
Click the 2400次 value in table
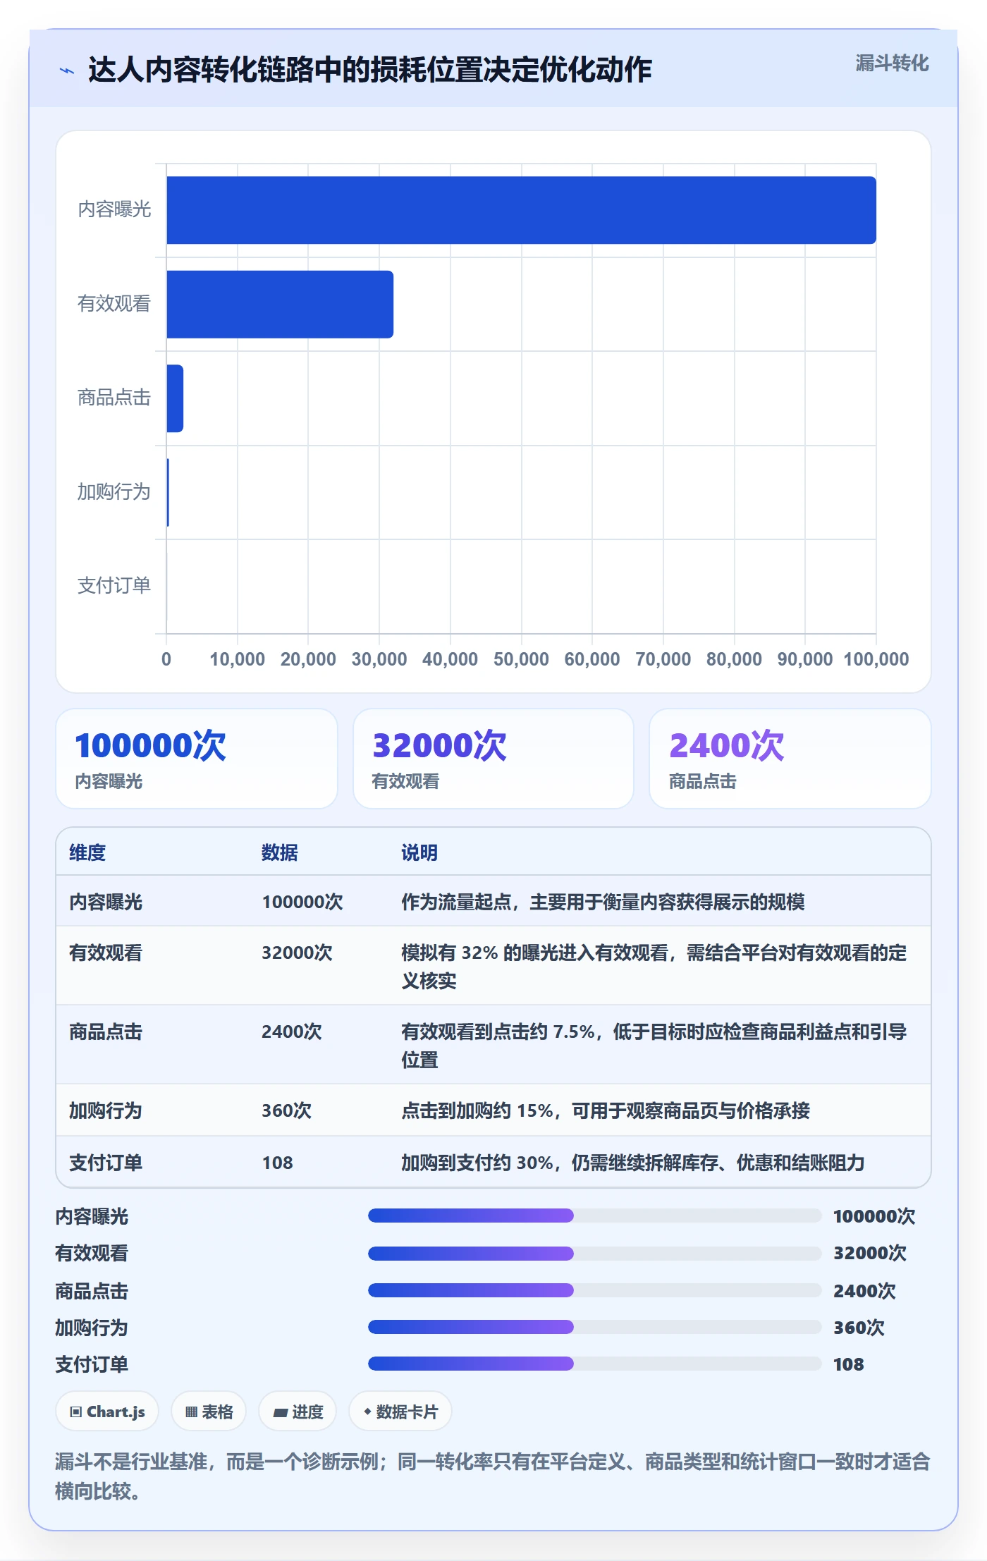click(292, 1032)
